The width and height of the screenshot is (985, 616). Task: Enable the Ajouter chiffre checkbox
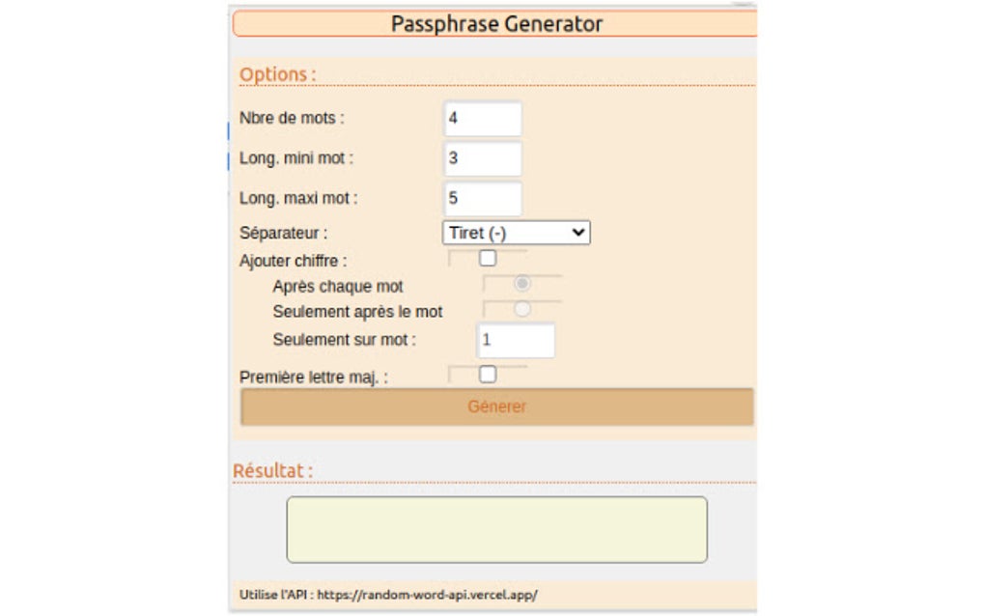coord(488,257)
